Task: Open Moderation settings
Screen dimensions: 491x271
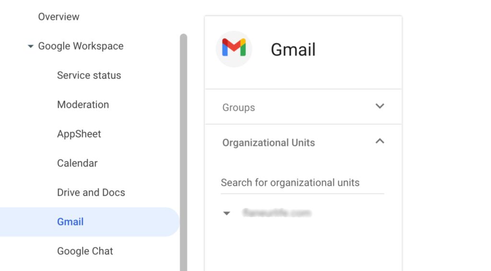Action: click(x=83, y=105)
